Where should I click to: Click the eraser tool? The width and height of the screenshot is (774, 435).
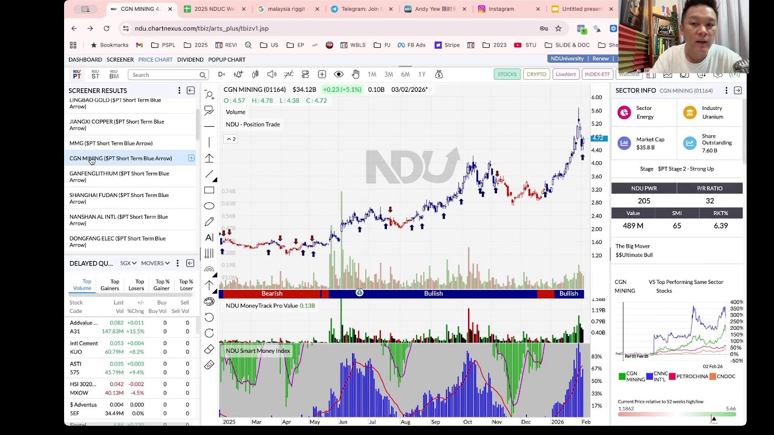209,349
